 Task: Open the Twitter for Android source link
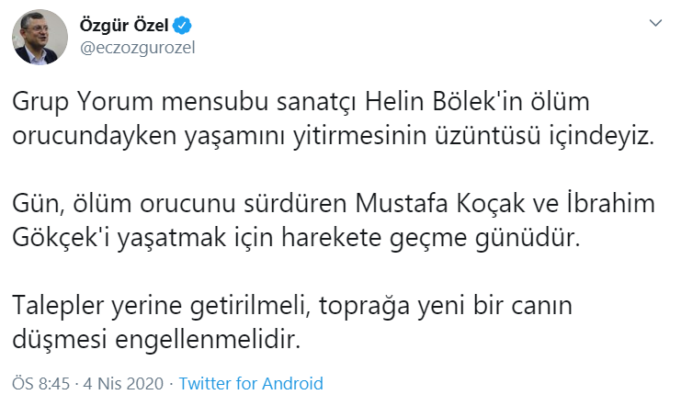[x=251, y=382]
